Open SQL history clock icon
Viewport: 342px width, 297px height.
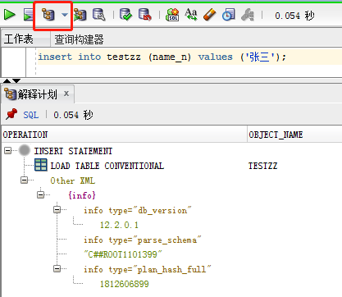pyautogui.click(x=229, y=15)
